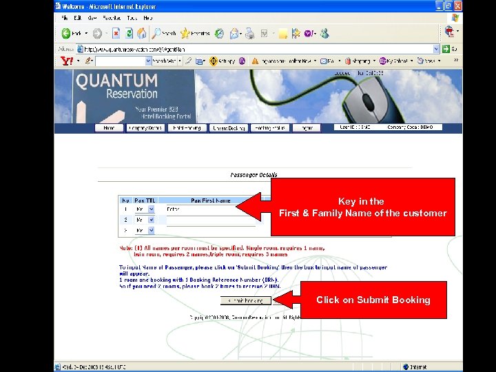Click the Yahoo toolbar pencil icon
496x372 pixels.
(x=88, y=61)
